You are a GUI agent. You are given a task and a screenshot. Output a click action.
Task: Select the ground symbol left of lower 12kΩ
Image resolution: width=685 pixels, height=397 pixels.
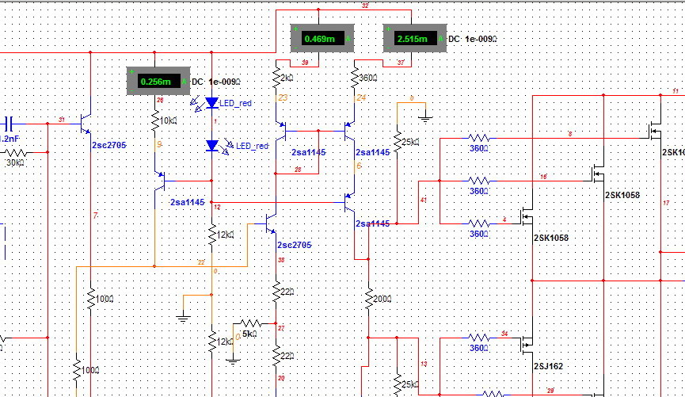pyautogui.click(x=183, y=319)
